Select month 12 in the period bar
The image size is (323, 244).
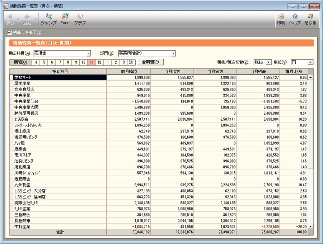[x=99, y=62]
